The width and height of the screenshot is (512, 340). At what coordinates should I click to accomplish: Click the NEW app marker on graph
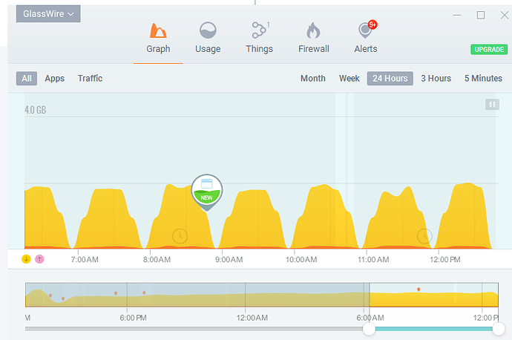click(x=207, y=192)
